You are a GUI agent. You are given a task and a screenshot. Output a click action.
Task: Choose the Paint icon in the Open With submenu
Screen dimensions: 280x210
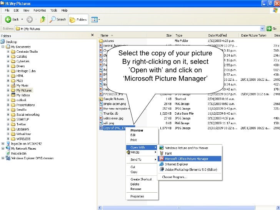(162, 153)
